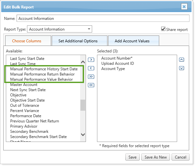Image resolution: width=196 pixels, height=167 pixels.
Task: Click the Available list scrollbar thumb
Action: point(83,105)
